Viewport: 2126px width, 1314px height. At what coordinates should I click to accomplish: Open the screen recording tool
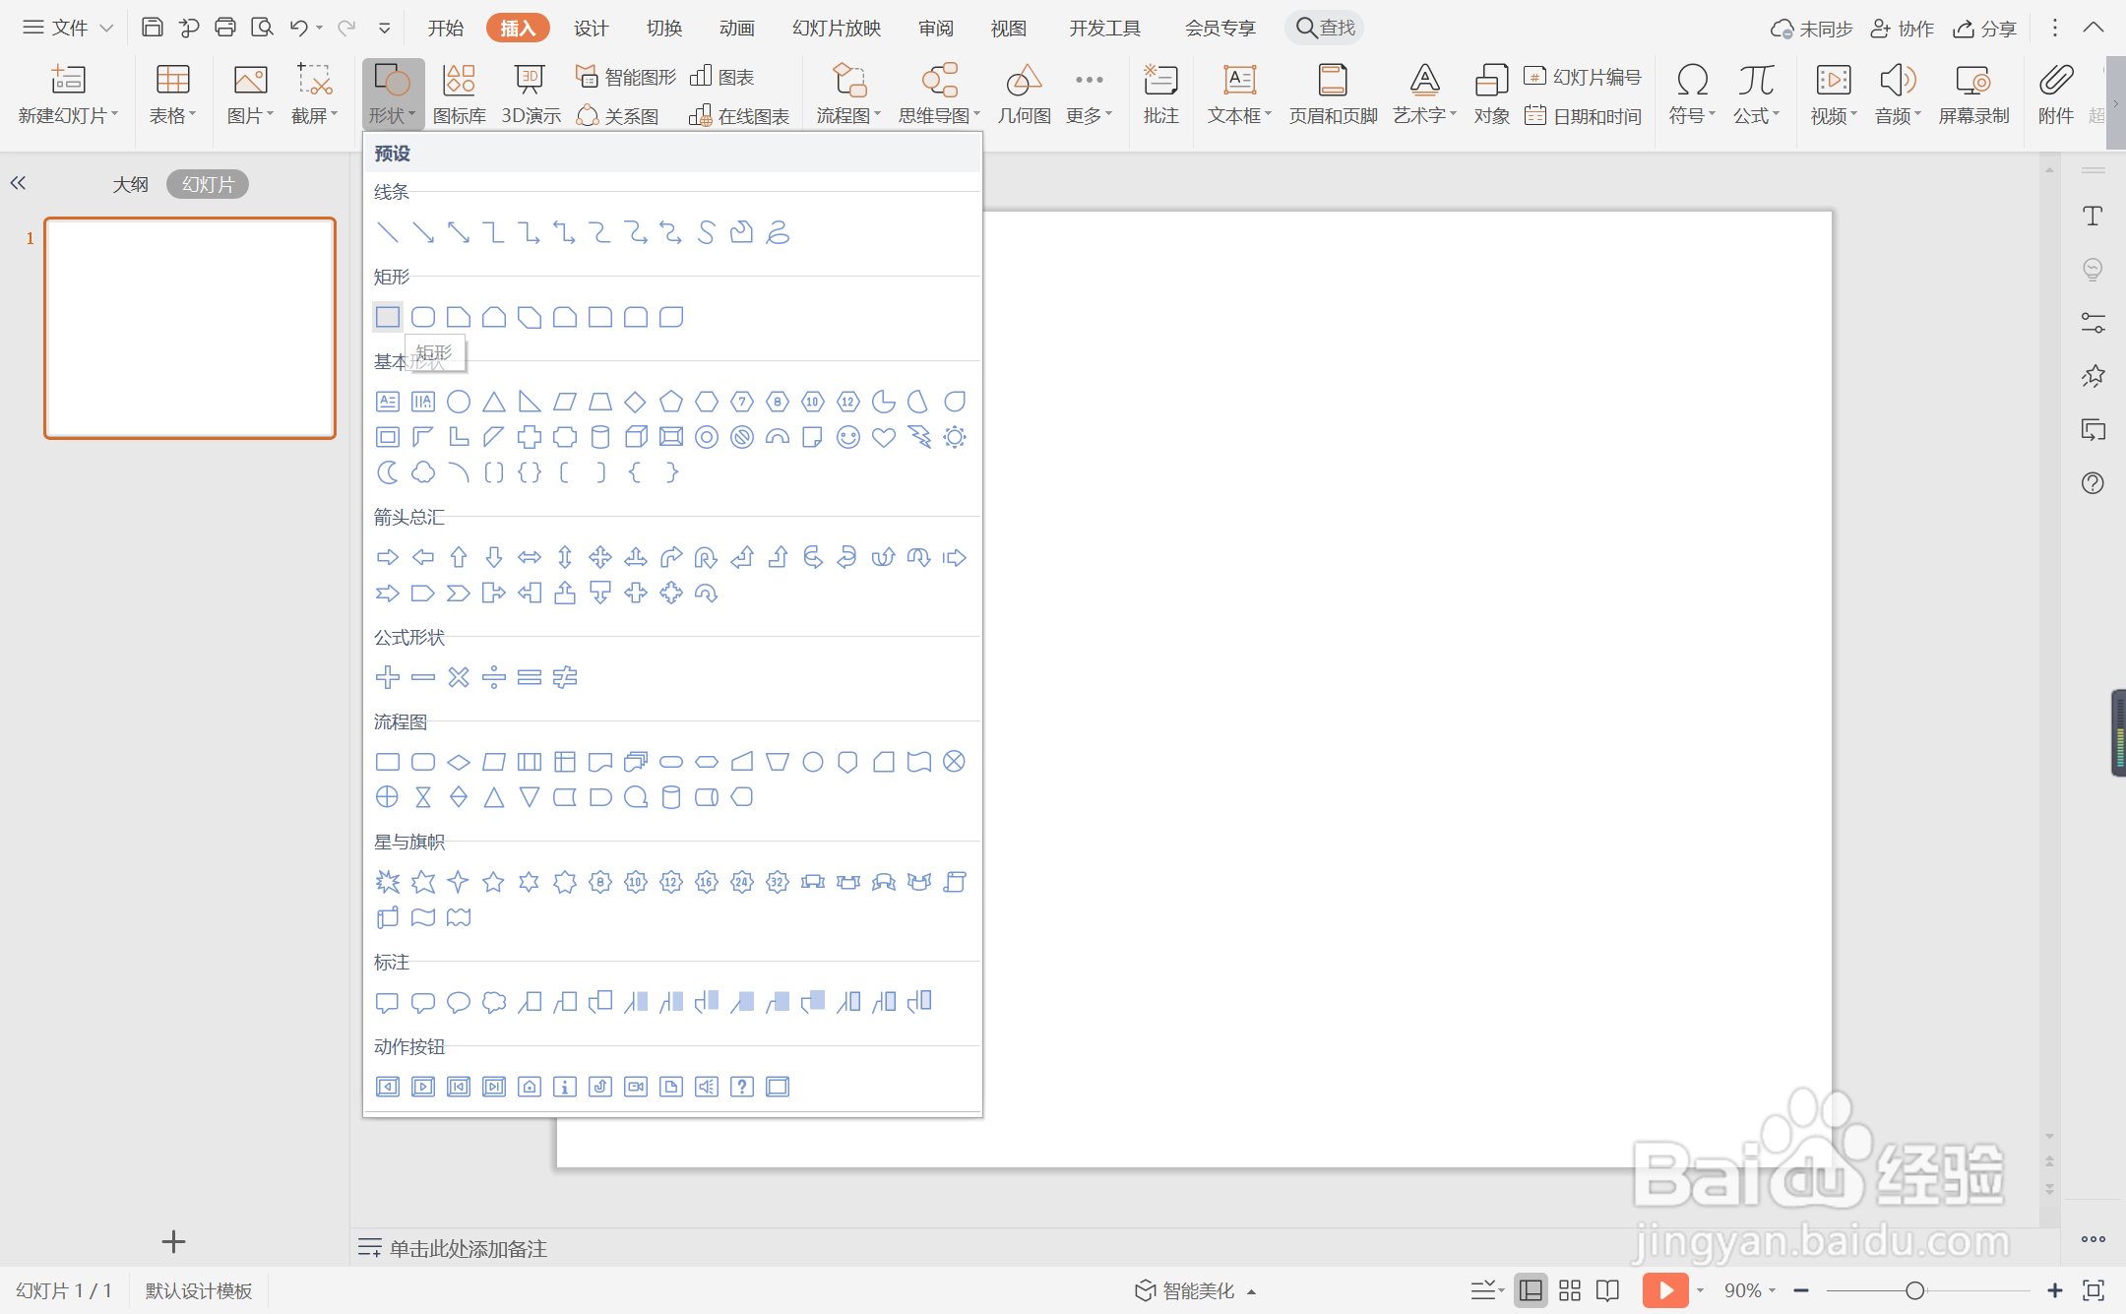point(1973,94)
